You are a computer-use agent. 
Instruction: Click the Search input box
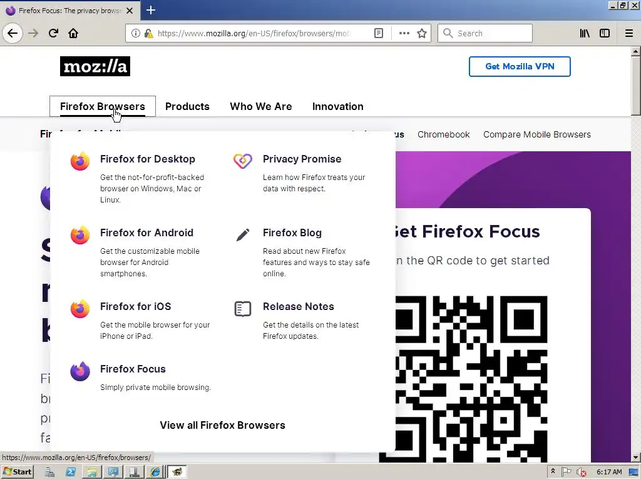(x=485, y=34)
